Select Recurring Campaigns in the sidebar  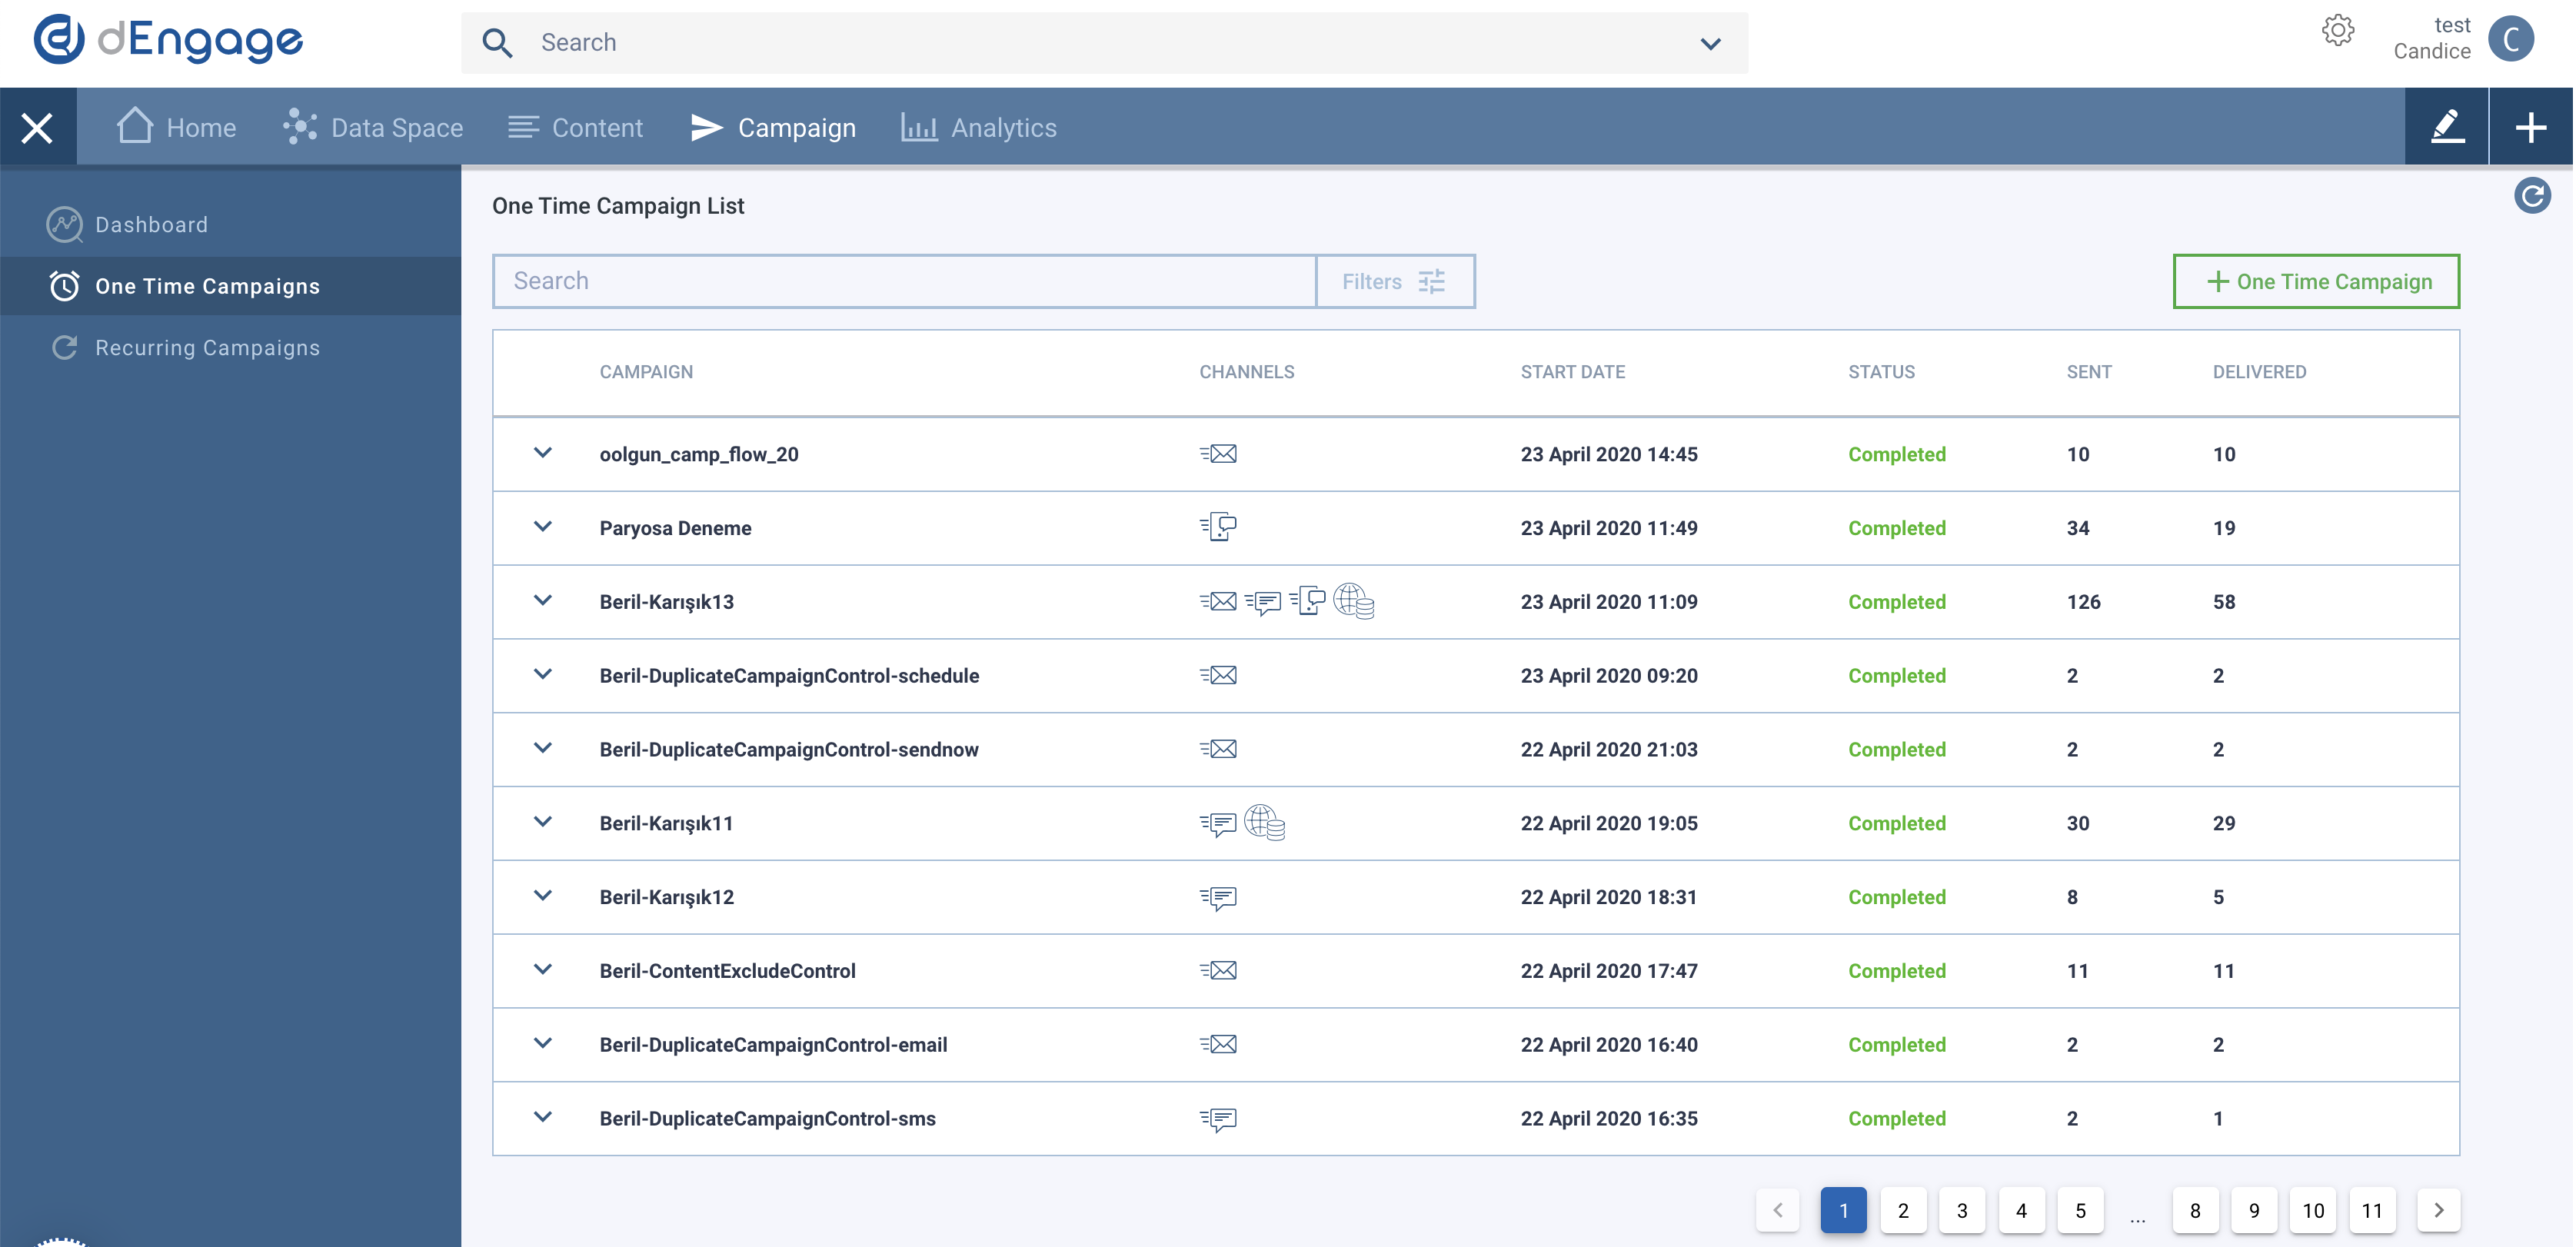pyautogui.click(x=207, y=348)
